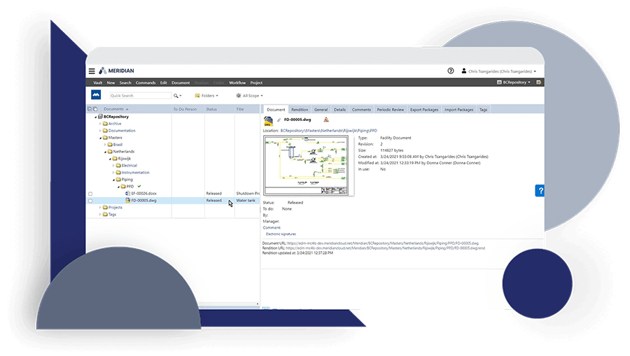
Task: Open the hamburger menu beside Meridian logo
Action: (92, 71)
